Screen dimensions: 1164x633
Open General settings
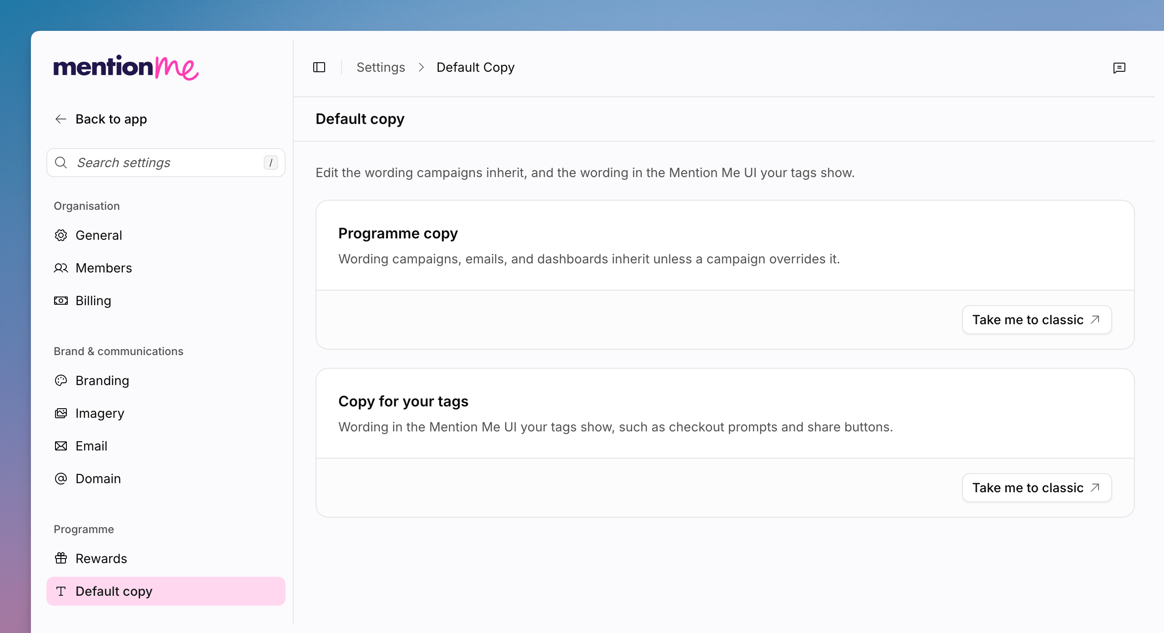coord(166,235)
